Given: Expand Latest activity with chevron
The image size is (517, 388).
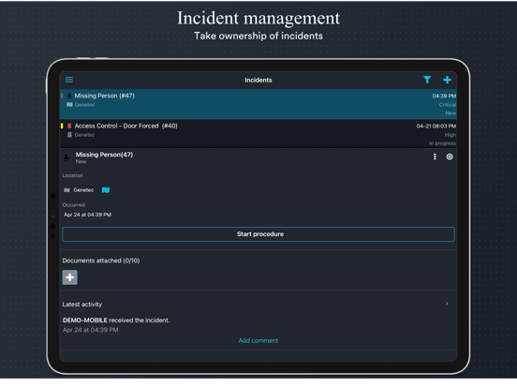Looking at the screenshot, I should pos(447,304).
